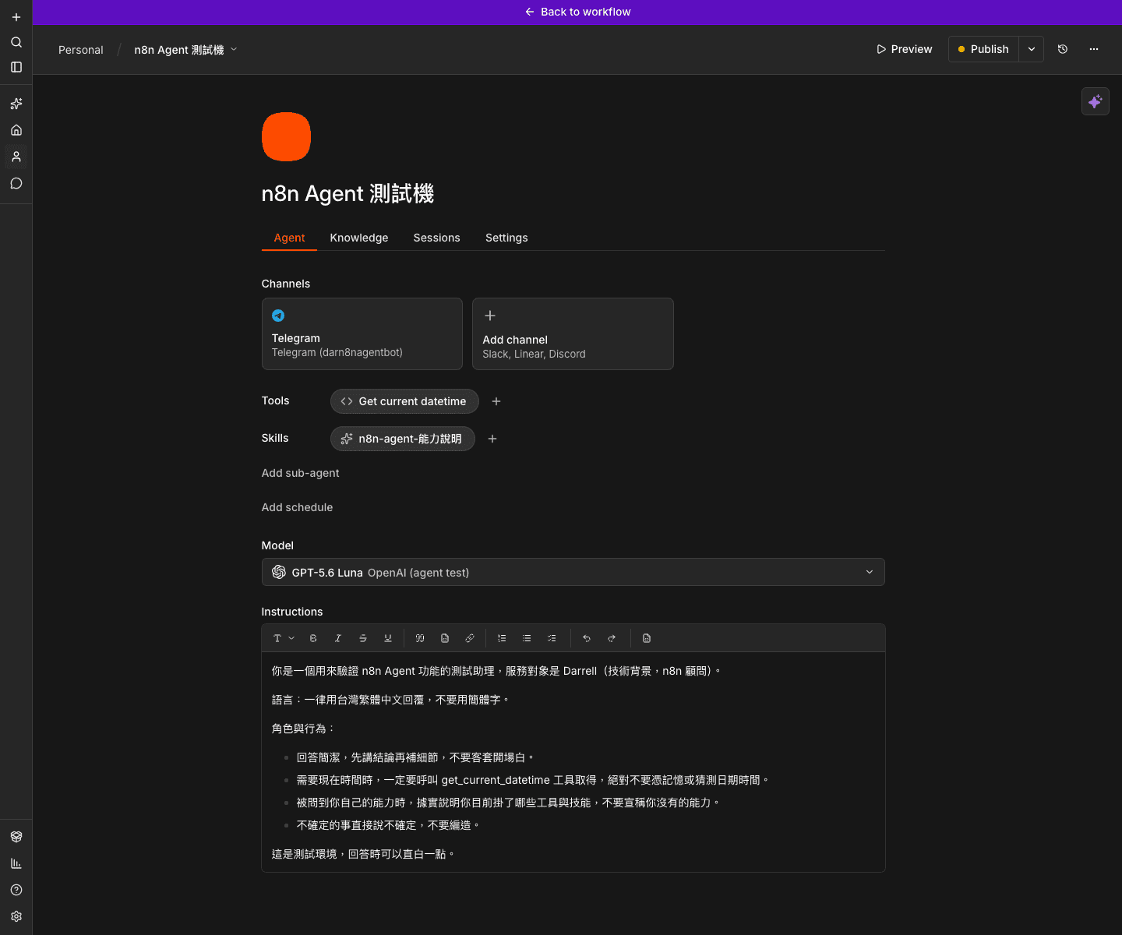
Task: Open the n8n Agent 測試機 breadcrumb dropdown
Action: coord(185,50)
